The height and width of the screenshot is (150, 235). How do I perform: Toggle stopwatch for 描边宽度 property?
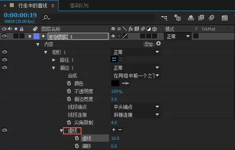tap(69, 99)
